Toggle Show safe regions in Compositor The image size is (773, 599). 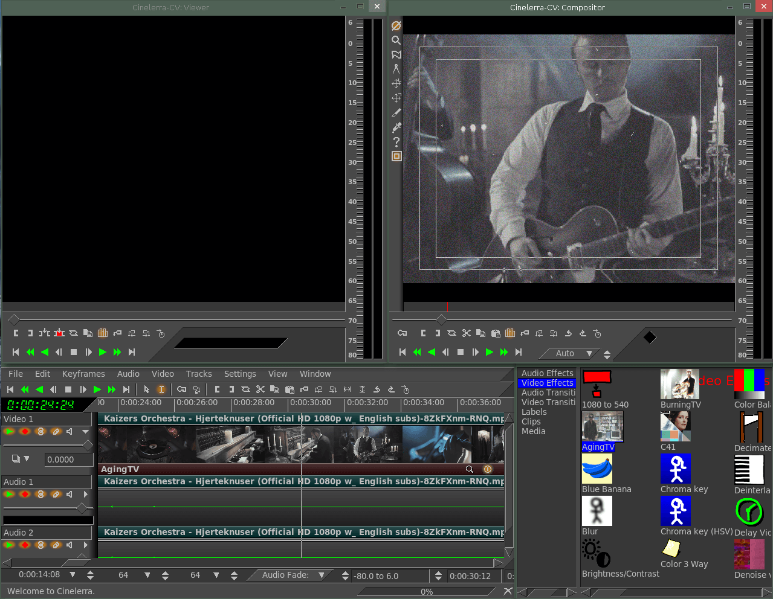tap(396, 156)
